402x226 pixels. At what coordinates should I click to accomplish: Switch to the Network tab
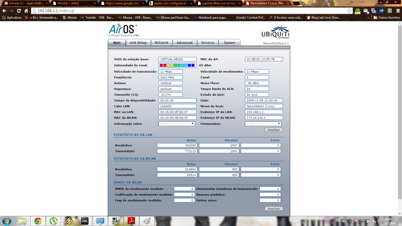click(x=162, y=43)
